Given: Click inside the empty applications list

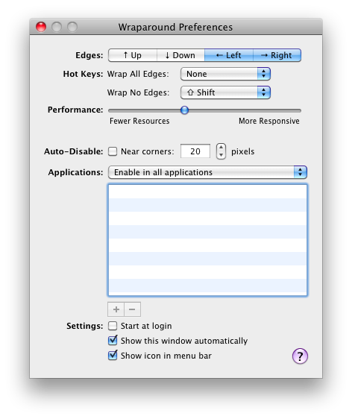Looking at the screenshot, I should 207,240.
